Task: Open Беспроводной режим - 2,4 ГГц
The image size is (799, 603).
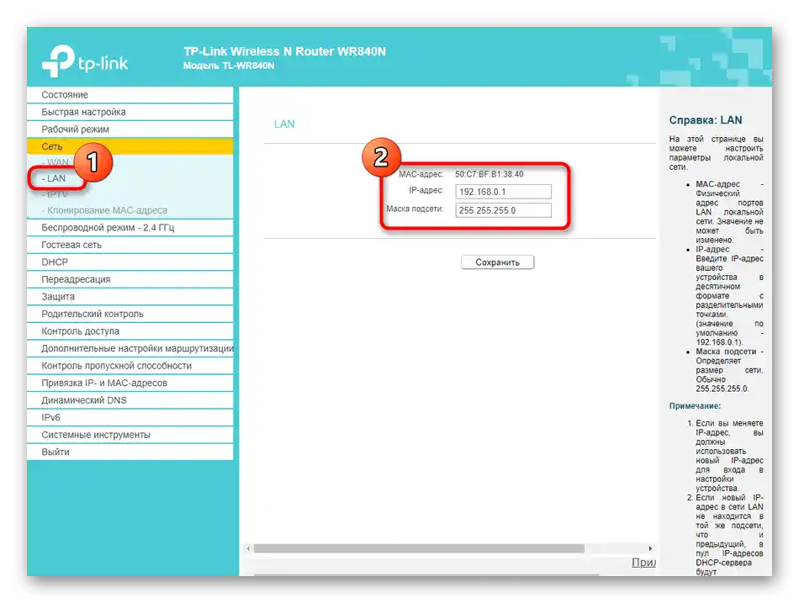Action: coord(130,228)
